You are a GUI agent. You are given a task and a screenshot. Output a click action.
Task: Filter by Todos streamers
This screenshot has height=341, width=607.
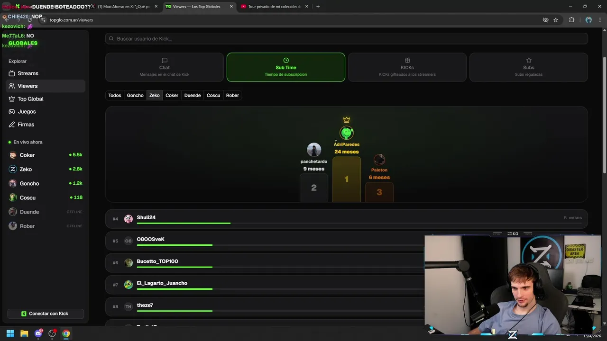(x=115, y=95)
